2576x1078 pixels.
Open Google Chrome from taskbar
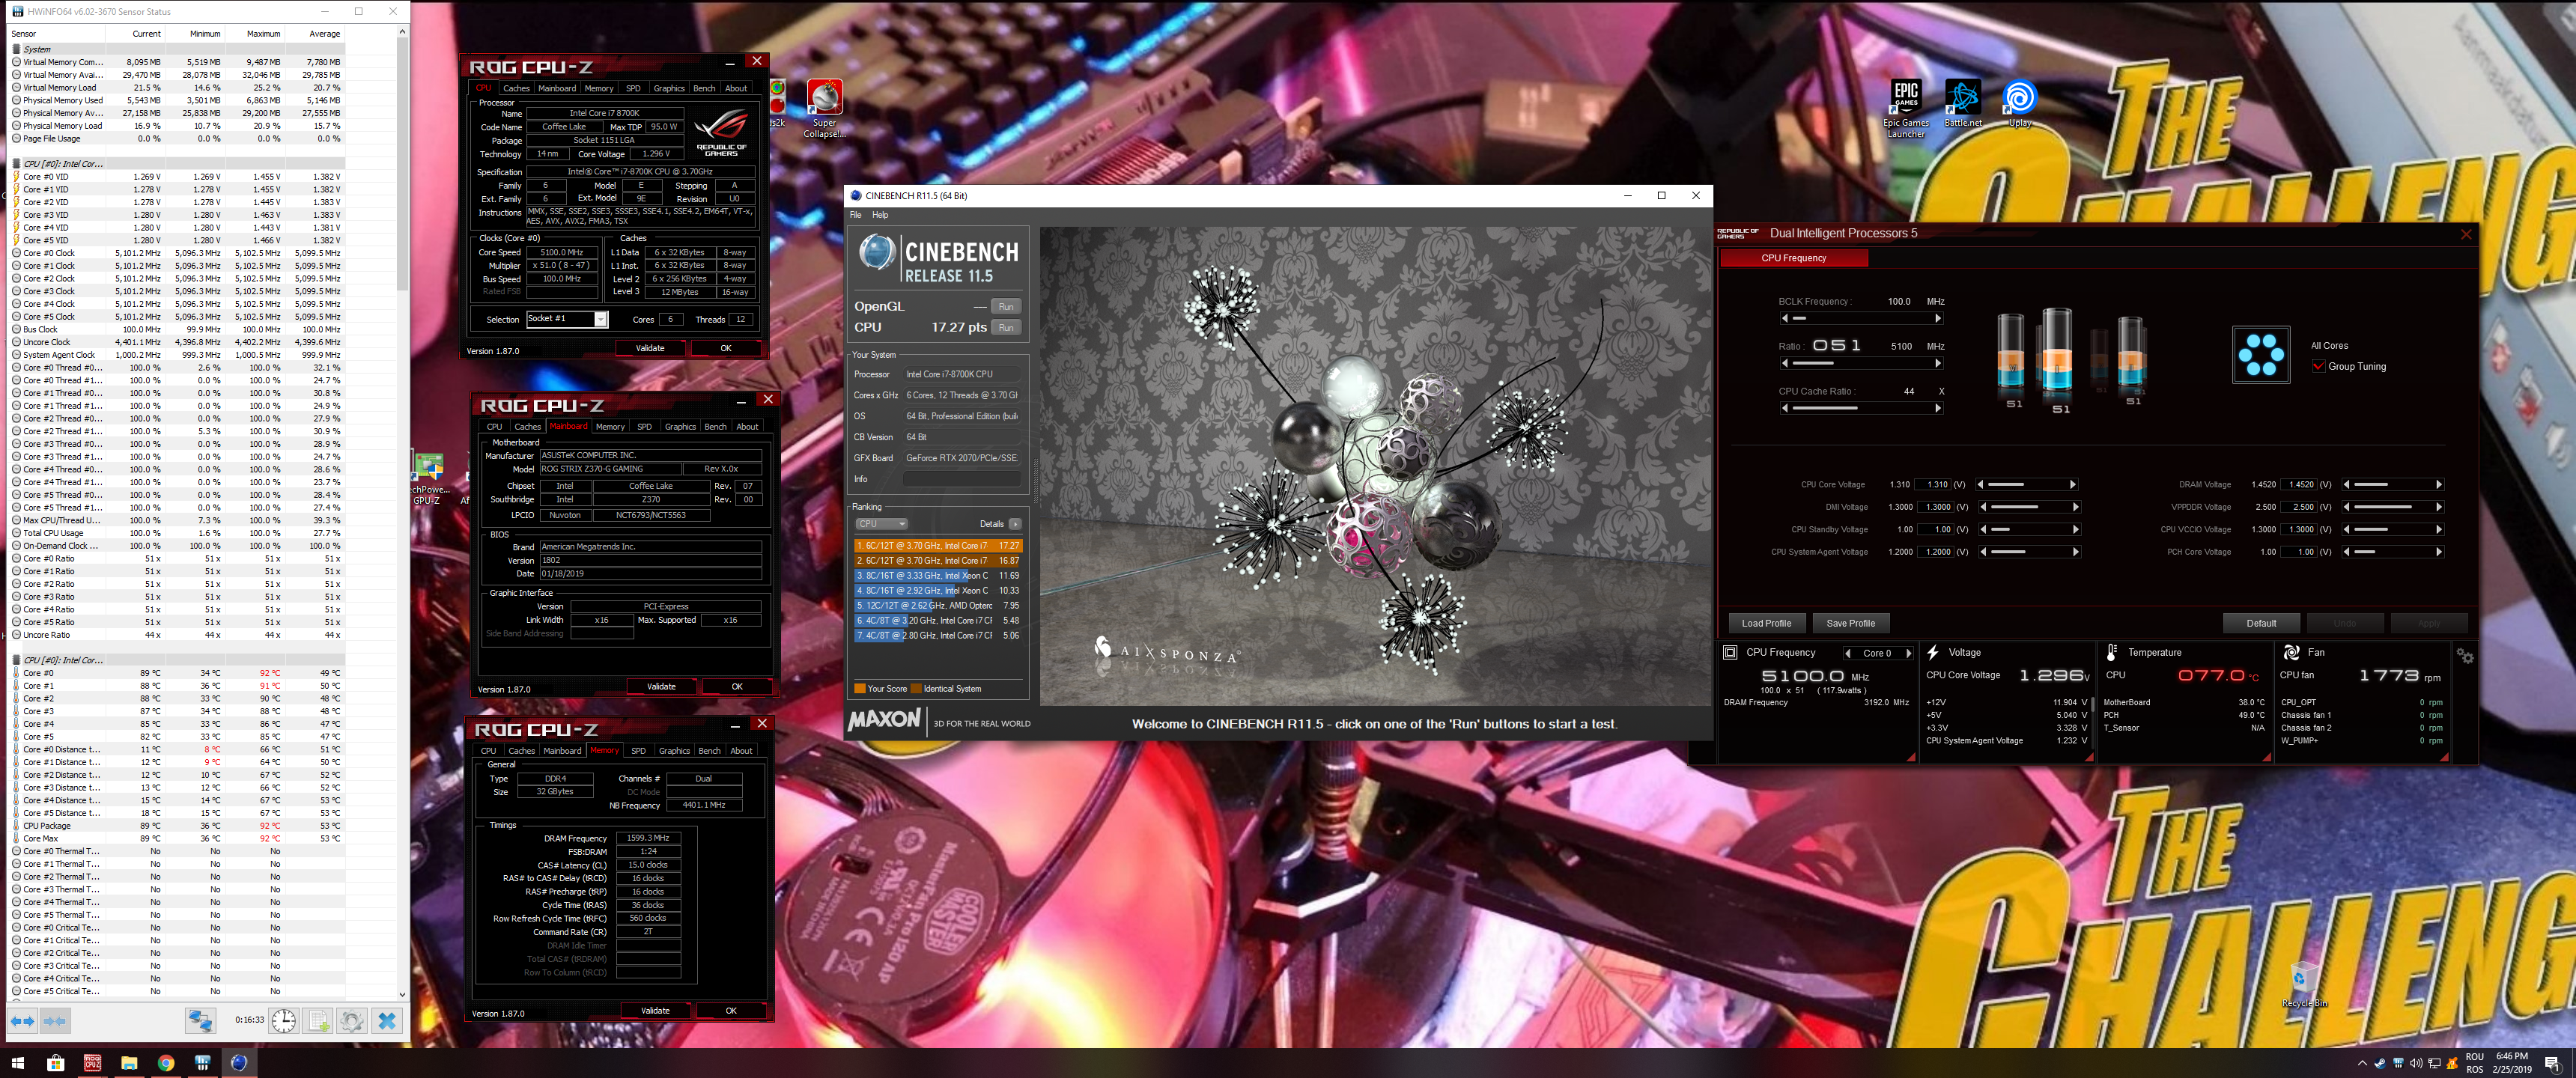tap(166, 1063)
